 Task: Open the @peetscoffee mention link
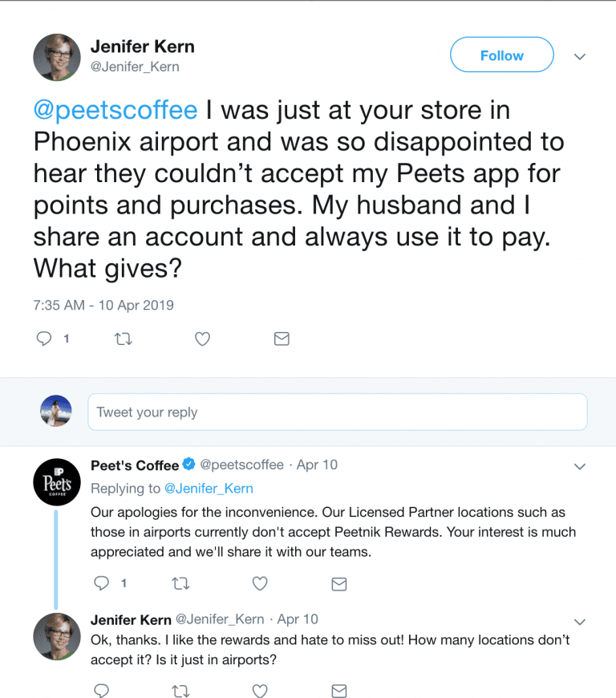click(115, 110)
